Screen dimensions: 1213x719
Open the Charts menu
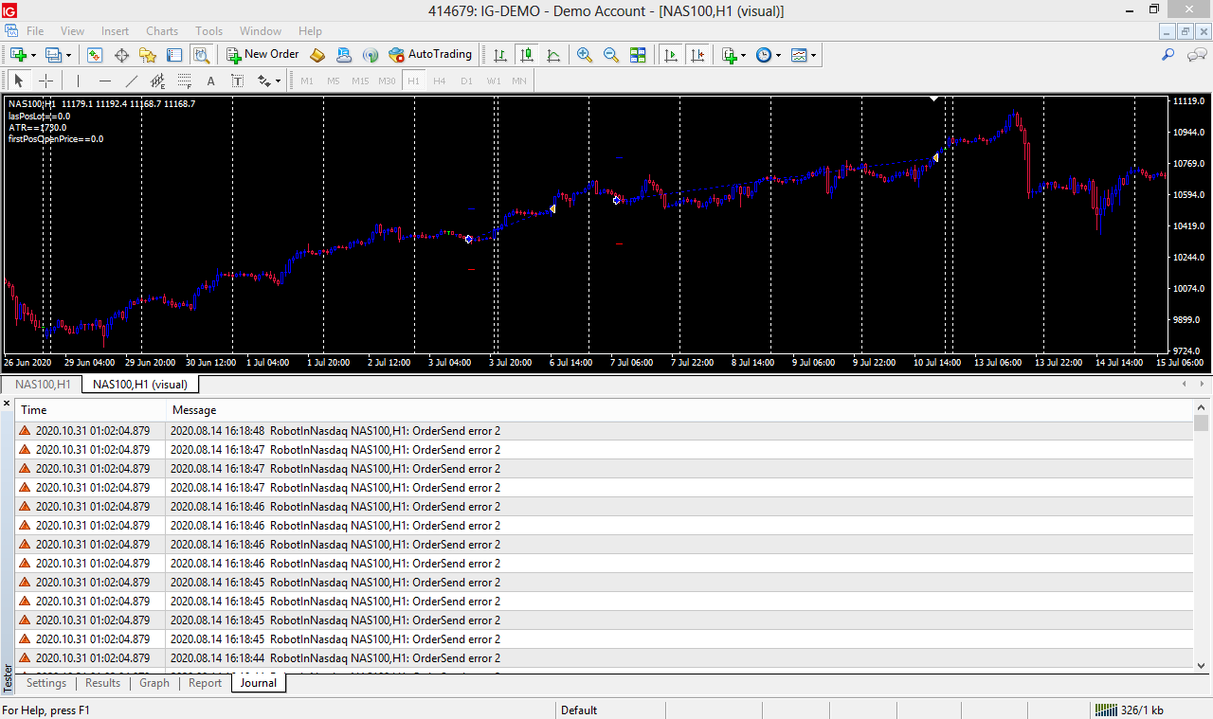[162, 30]
